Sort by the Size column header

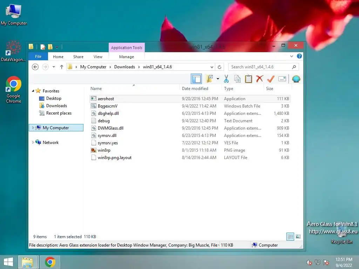pyautogui.click(x=278, y=89)
